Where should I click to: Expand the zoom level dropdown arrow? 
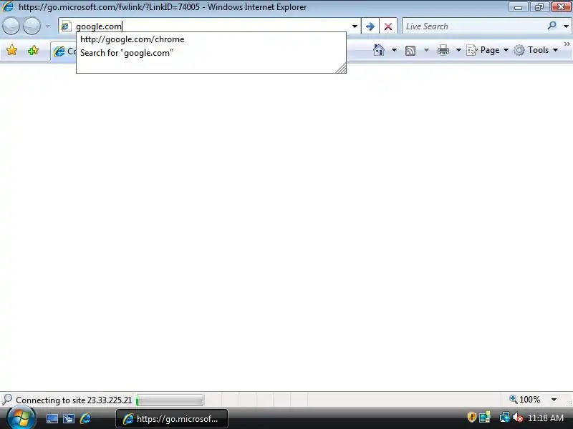[554, 400]
